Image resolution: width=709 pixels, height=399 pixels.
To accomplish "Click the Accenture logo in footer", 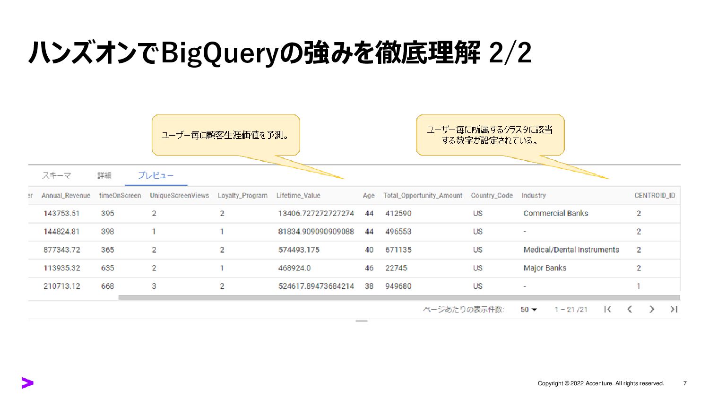I will click(27, 383).
